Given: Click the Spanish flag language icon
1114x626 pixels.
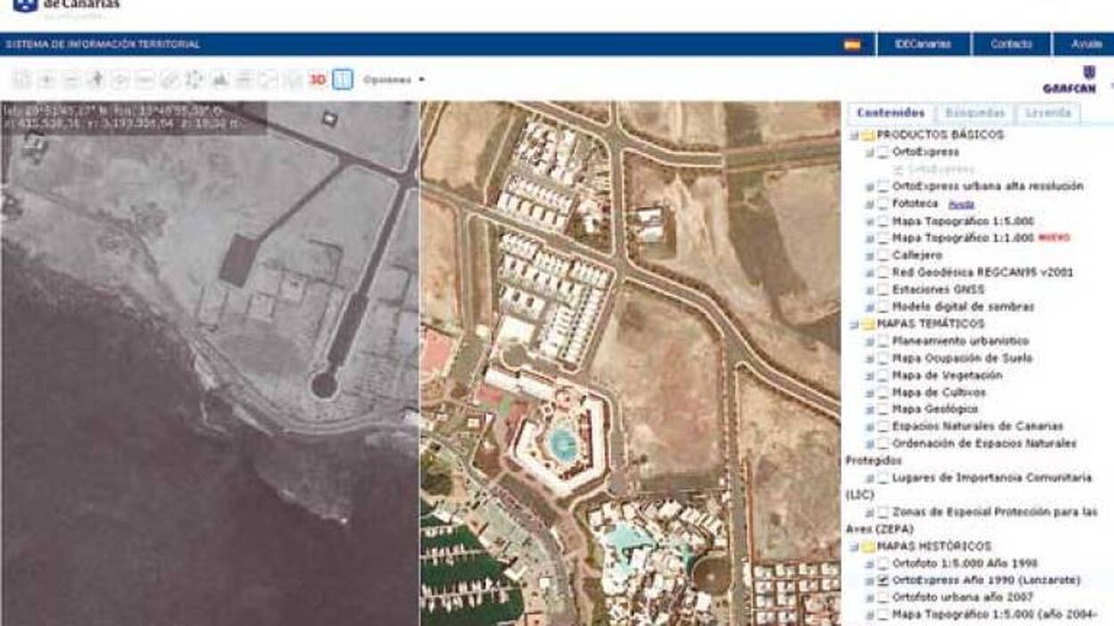Looking at the screenshot, I should tap(852, 44).
